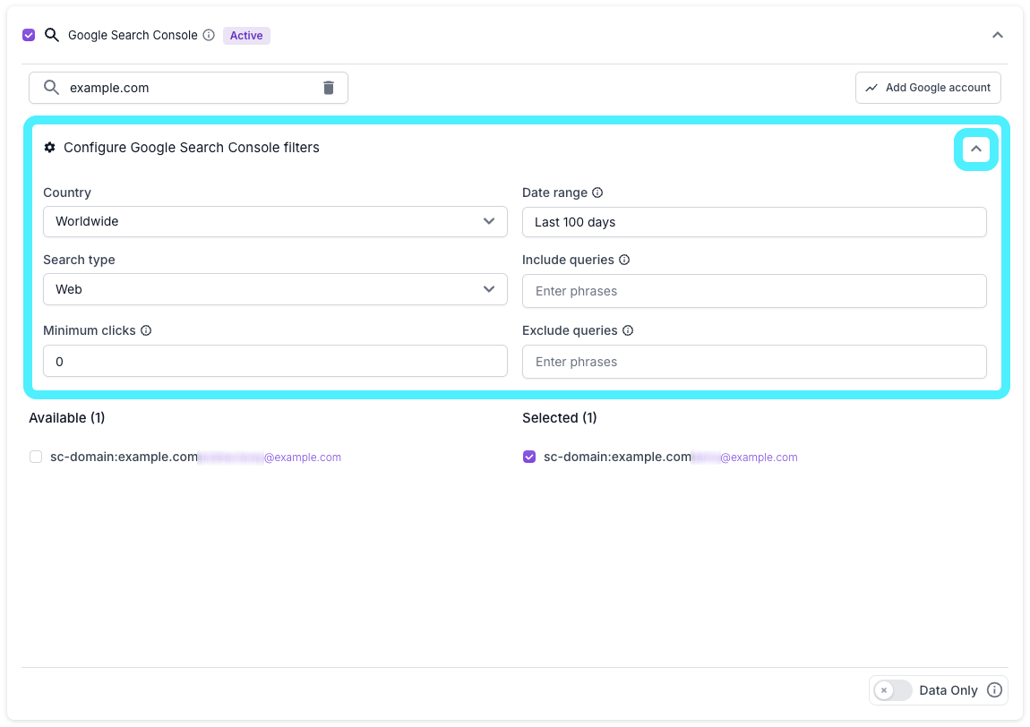Click the Country label

67,192
